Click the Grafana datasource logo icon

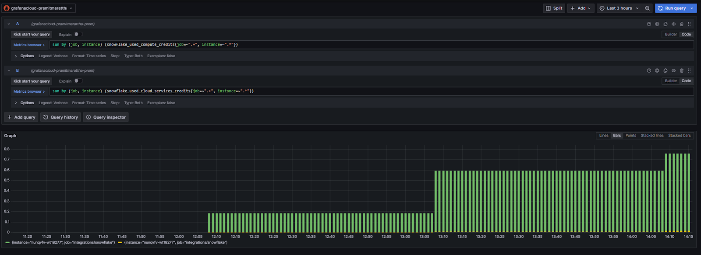7,8
